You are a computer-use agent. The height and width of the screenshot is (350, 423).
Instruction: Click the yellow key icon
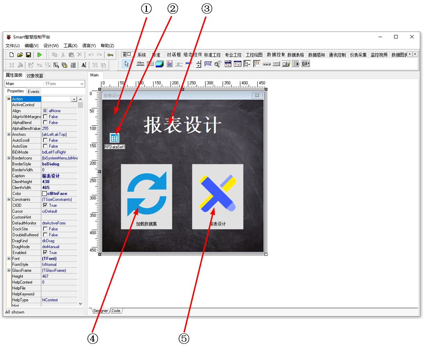coord(110,55)
